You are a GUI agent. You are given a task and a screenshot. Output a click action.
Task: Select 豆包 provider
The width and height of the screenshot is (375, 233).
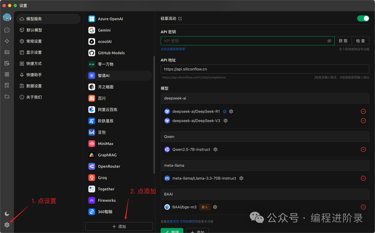pyautogui.click(x=119, y=132)
